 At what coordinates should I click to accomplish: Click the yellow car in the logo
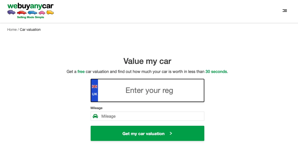pos(50,12)
